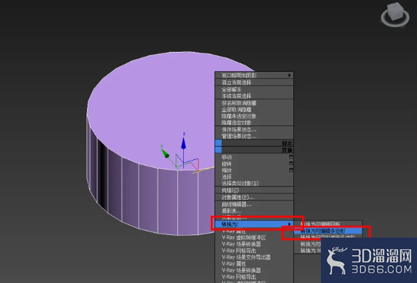The width and height of the screenshot is (417, 283).
Task: Click the ViewCube in the viewport corner
Action: [x=395, y=15]
